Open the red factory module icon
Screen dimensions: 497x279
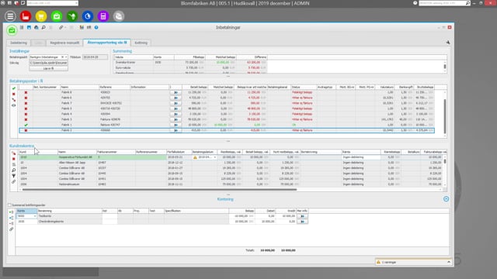(26, 16)
